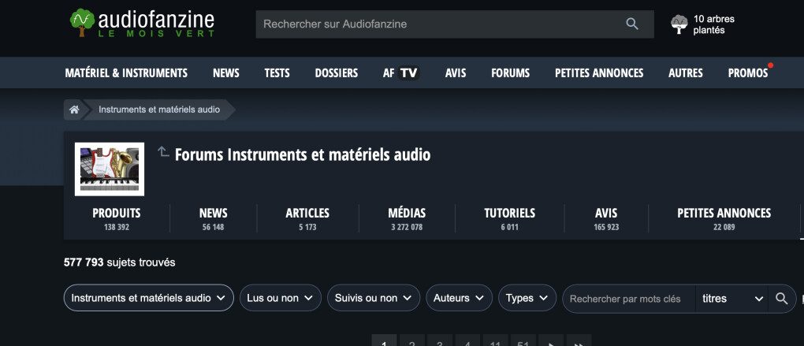The width and height of the screenshot is (804, 346).
Task: Click the magnifier icon in top search bar
Action: [632, 24]
